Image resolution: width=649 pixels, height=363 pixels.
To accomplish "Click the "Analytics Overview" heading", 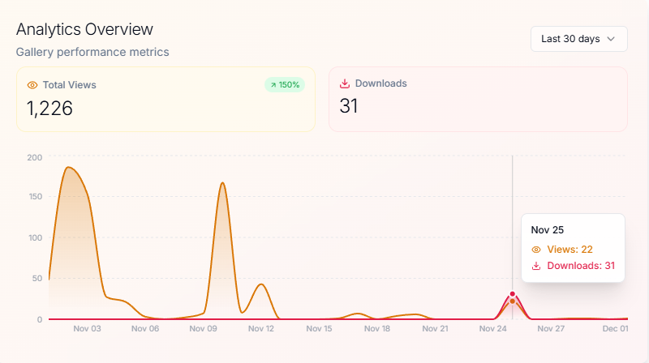I will pos(84,29).
